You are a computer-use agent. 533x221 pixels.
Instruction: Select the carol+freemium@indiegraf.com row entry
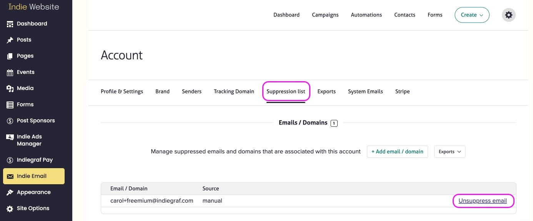click(x=152, y=201)
